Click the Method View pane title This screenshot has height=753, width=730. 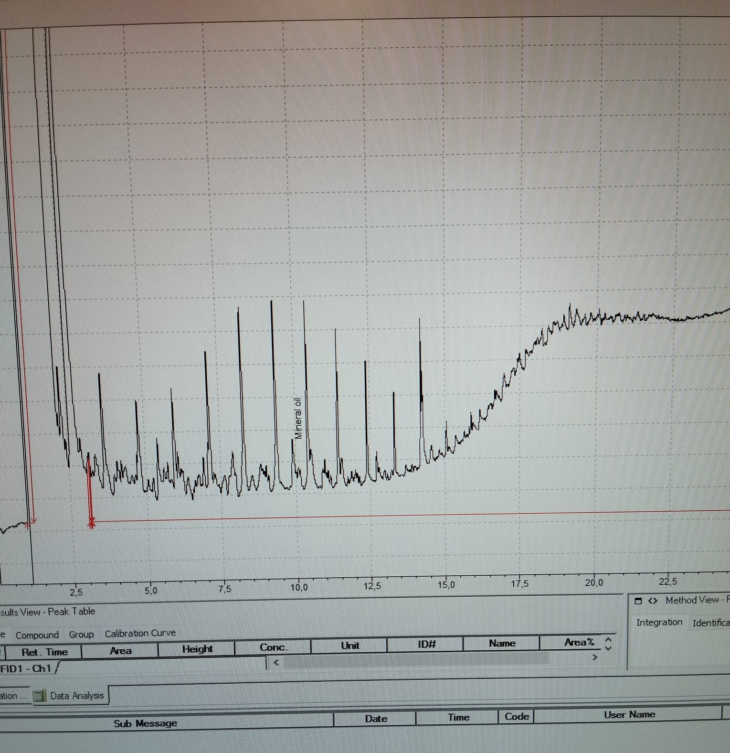(x=697, y=600)
